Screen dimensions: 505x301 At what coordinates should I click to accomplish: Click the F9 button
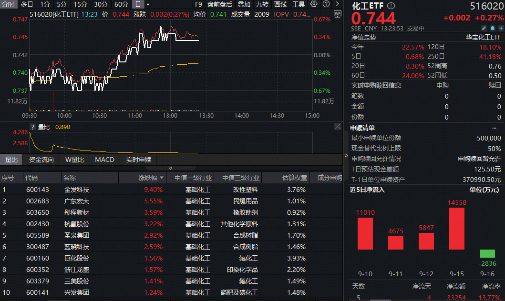coord(199,4)
